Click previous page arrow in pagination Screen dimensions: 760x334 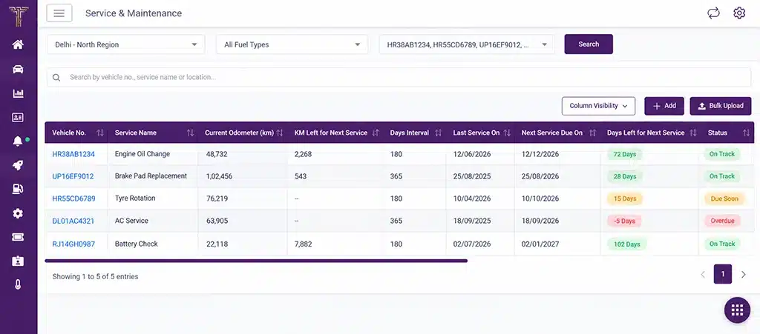(703, 275)
